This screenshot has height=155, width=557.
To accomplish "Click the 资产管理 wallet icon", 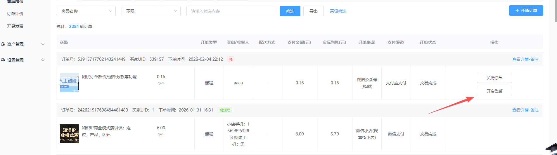I will 3,44.
